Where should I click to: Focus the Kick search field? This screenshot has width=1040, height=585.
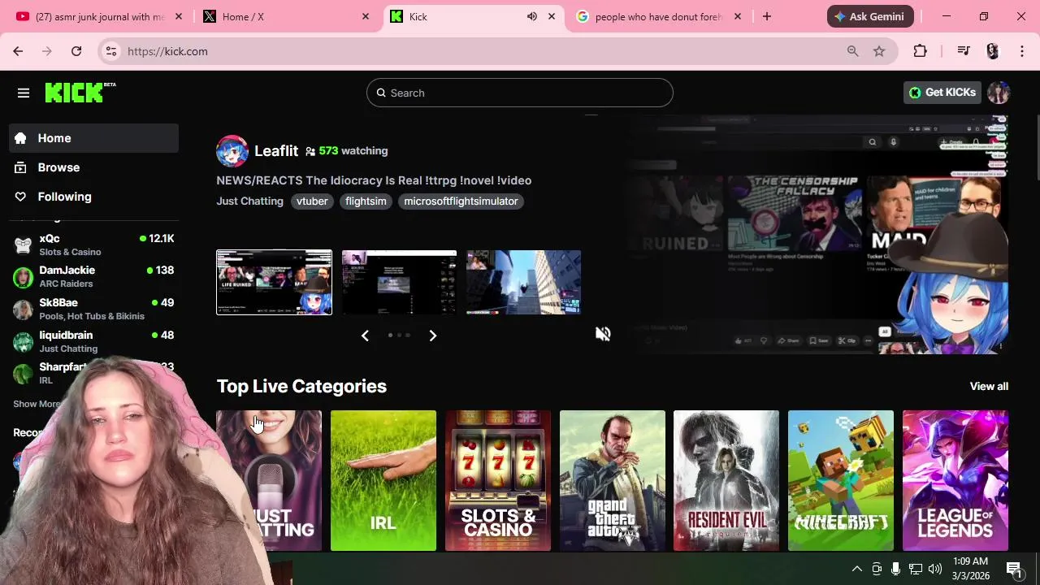[520, 93]
